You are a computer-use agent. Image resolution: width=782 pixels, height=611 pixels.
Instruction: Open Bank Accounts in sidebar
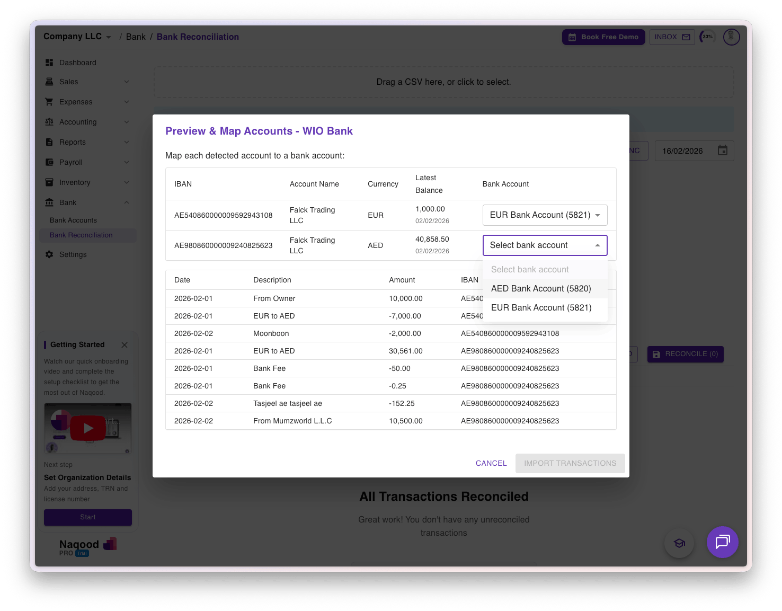tap(73, 220)
